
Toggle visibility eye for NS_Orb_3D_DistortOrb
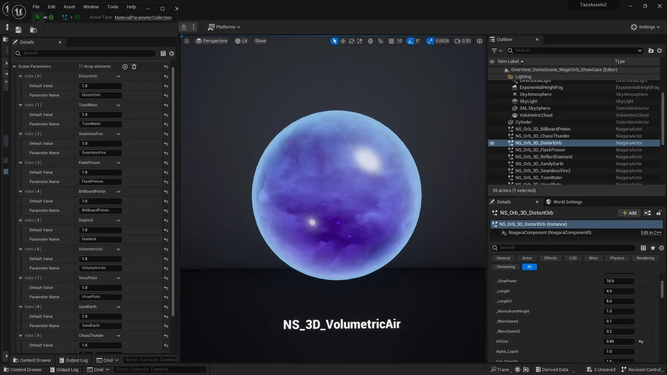point(491,143)
